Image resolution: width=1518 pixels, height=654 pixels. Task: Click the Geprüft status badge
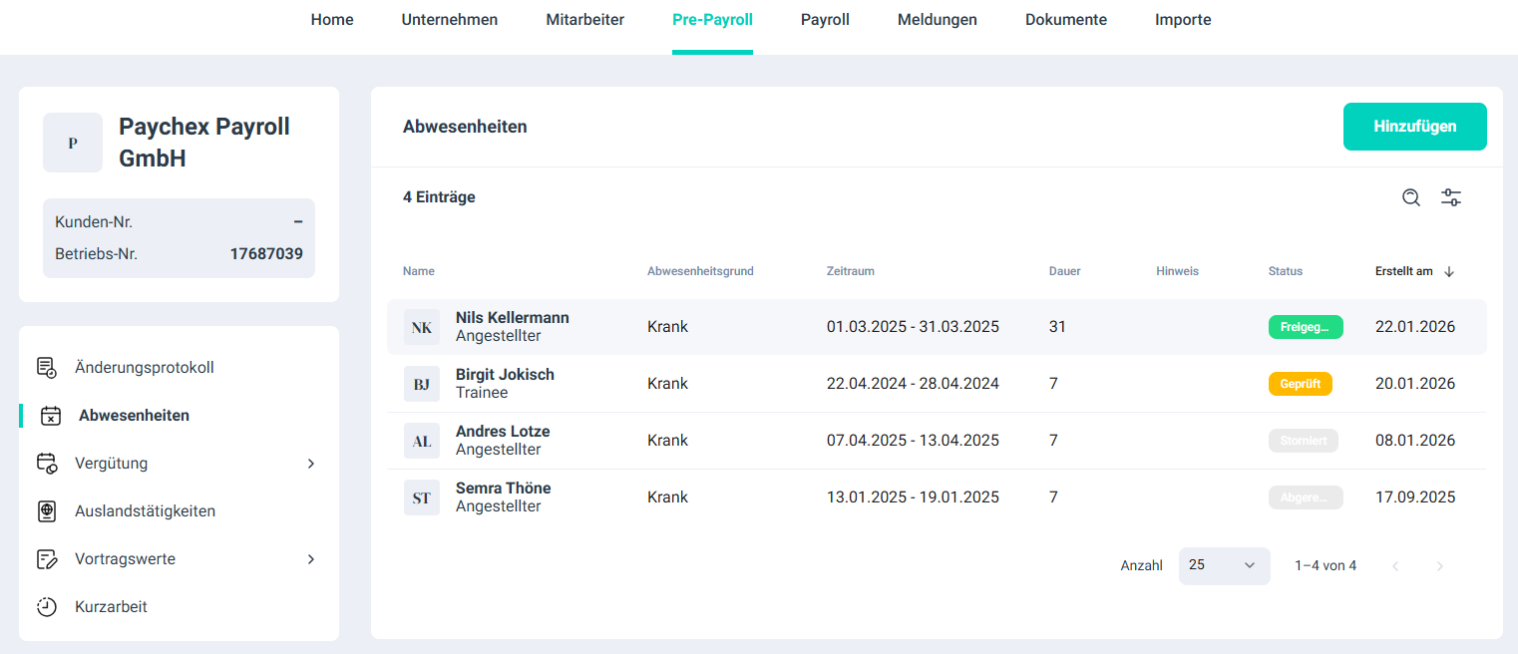coord(1300,384)
